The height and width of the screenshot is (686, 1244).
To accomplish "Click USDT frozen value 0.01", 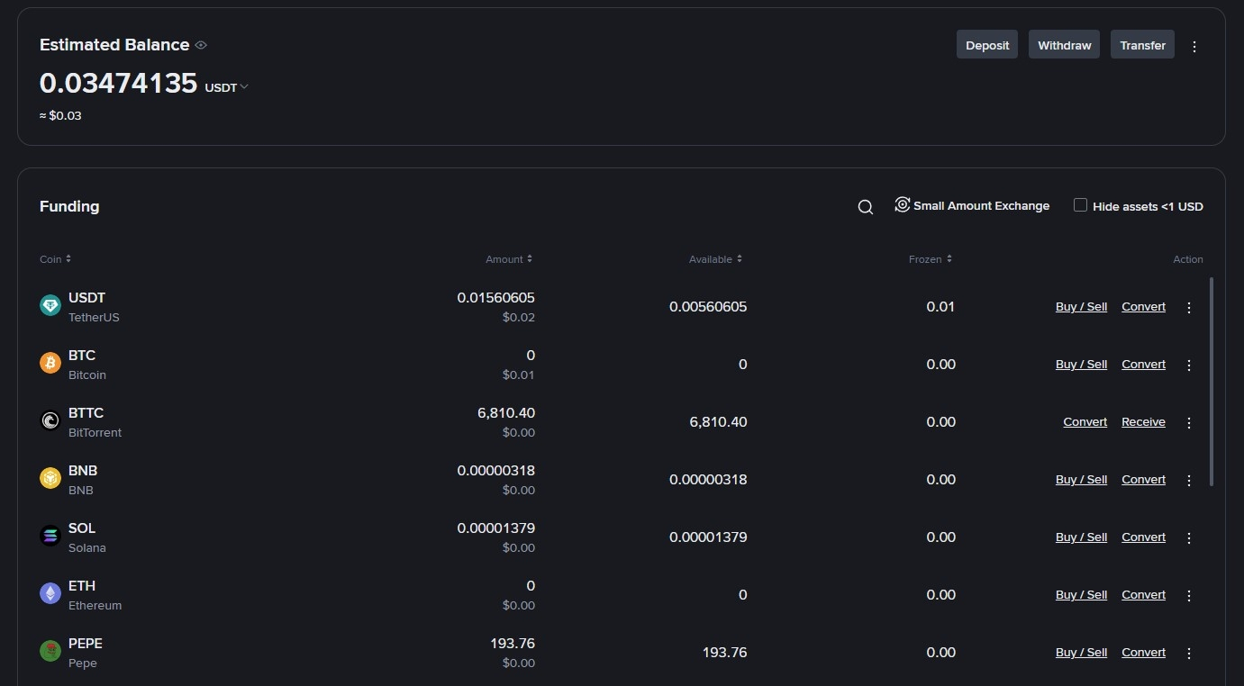I will click(940, 307).
